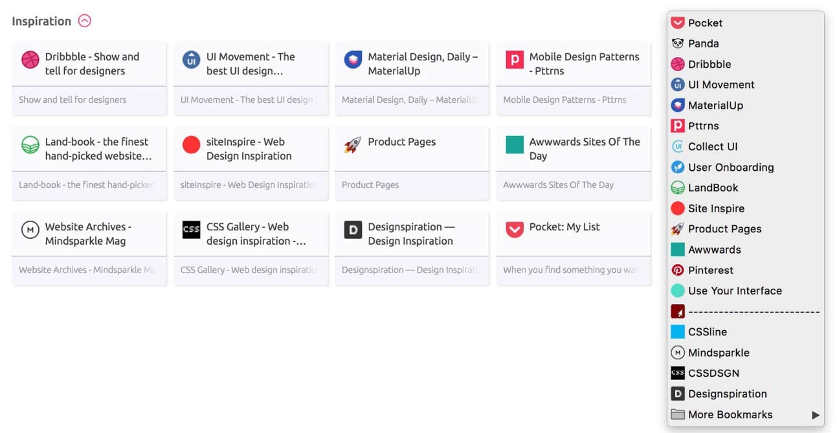Screen dimensions: 839x433
Task: Click the Mindsparkle Mag card's M icon
Action: (30, 230)
